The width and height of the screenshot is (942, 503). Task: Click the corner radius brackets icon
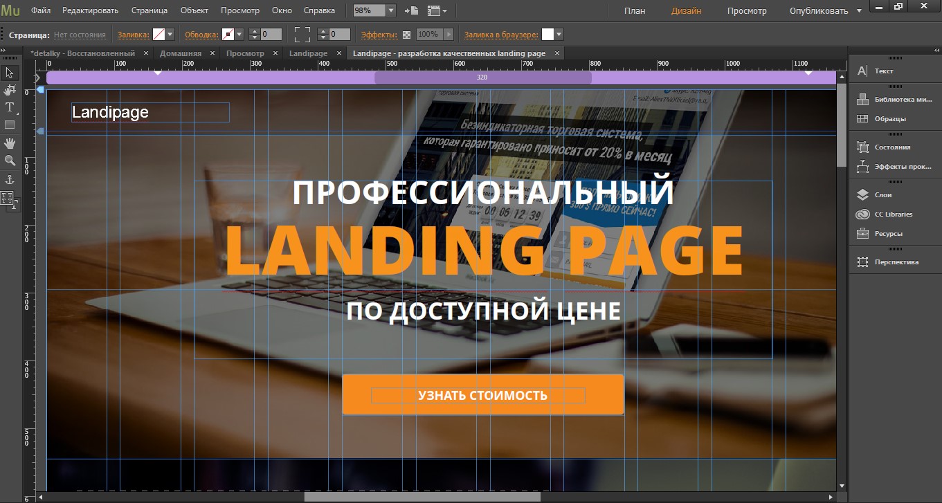[302, 34]
